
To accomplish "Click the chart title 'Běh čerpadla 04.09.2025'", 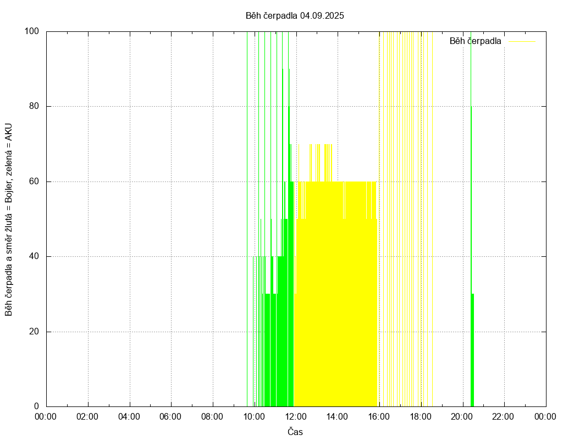I will click(295, 16).
